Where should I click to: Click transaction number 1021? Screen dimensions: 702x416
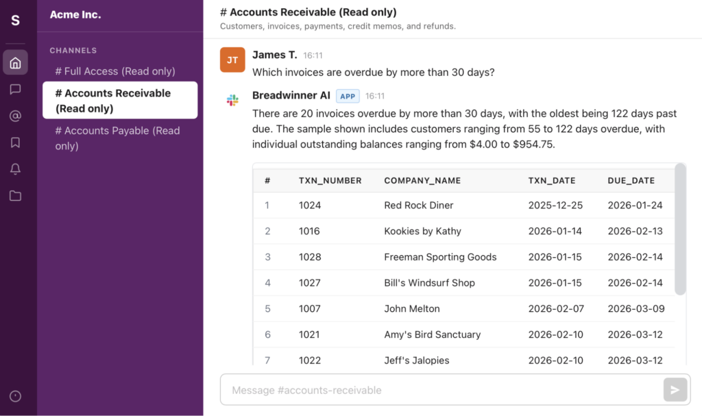(x=309, y=334)
